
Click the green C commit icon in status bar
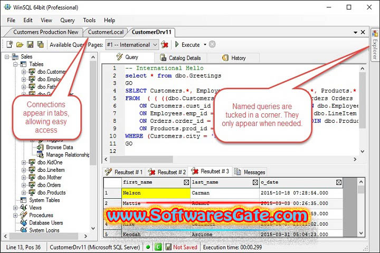(158, 247)
